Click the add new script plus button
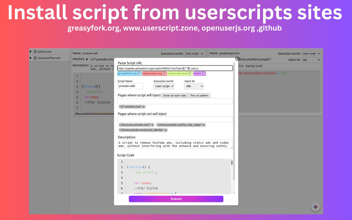This screenshot has height=220, width=352. pyautogui.click(x=315, y=207)
